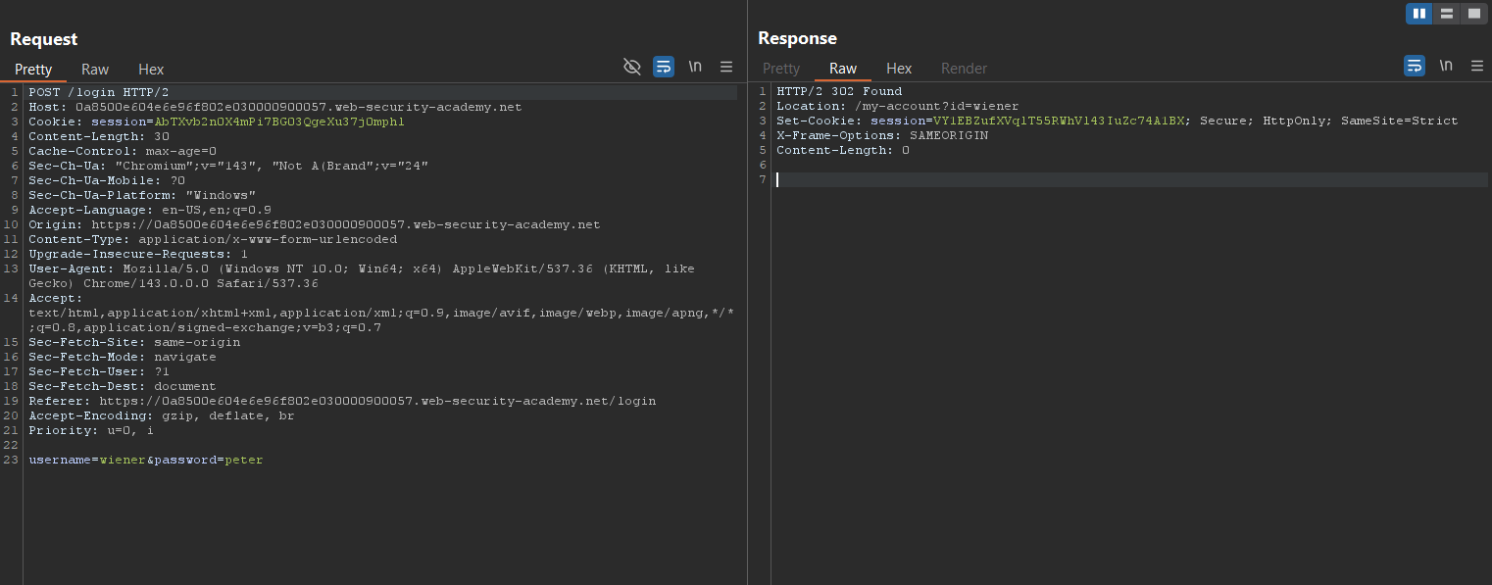Screen dimensions: 1492x585
Task: Click the Referer header line
Action: coord(342,401)
